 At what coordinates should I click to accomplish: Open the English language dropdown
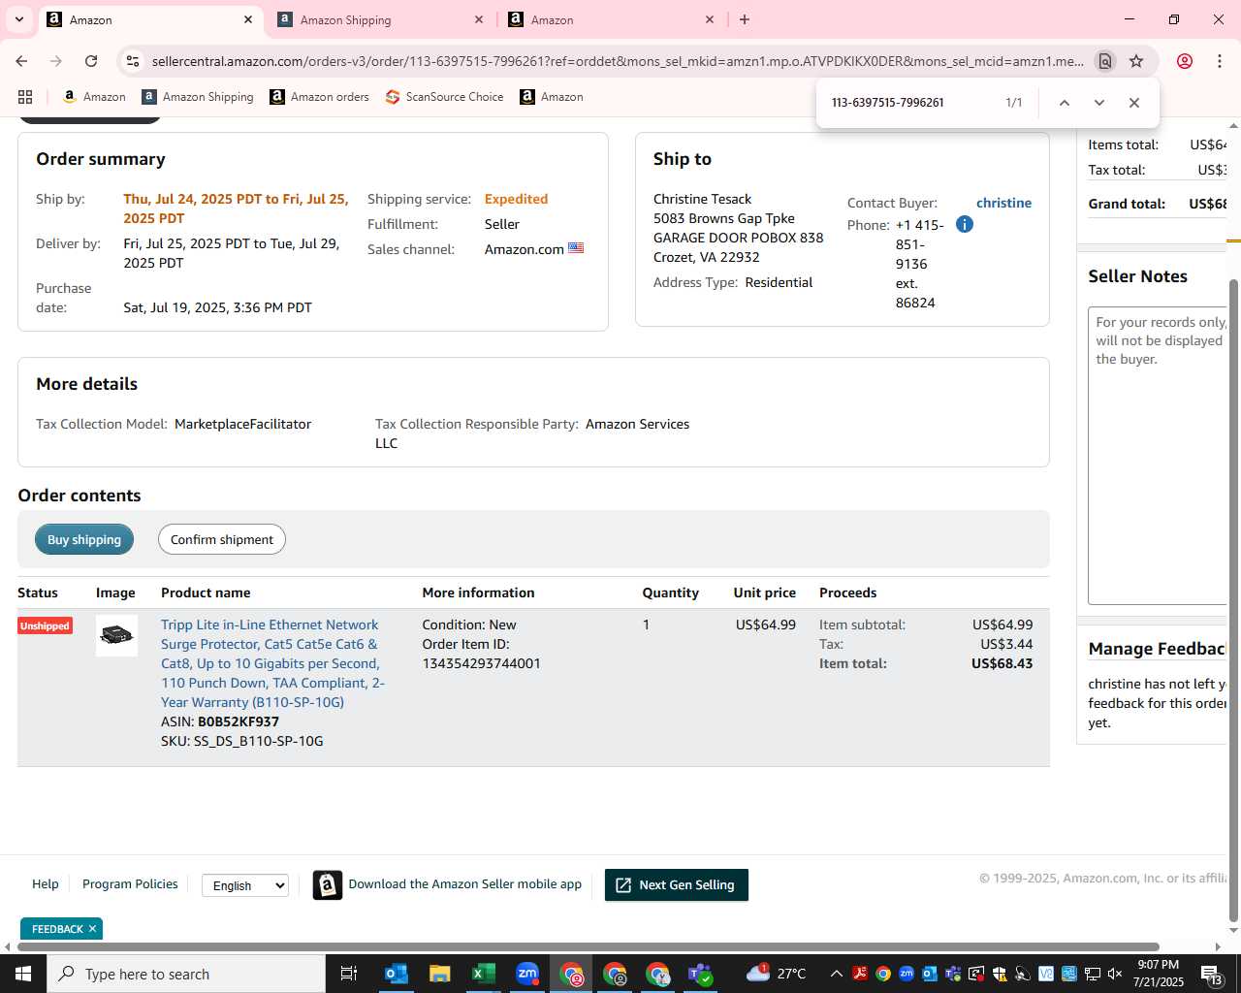coord(245,885)
